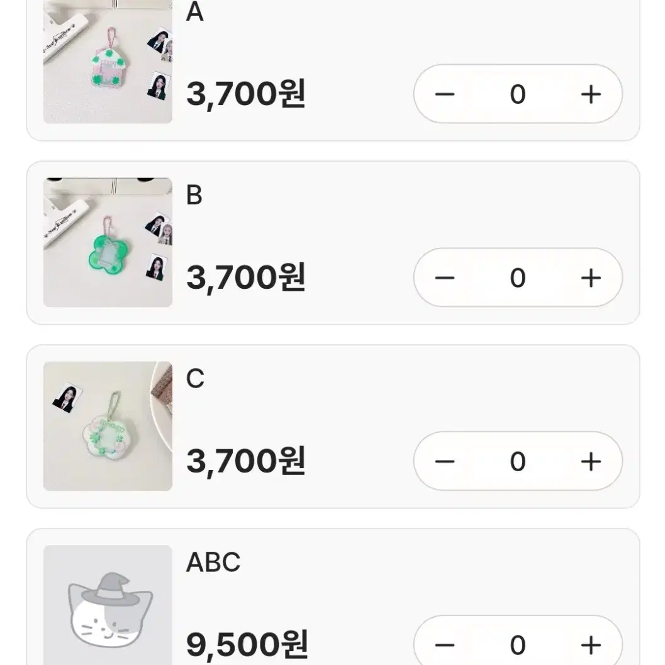Select the quantity field of item B

[x=518, y=278]
